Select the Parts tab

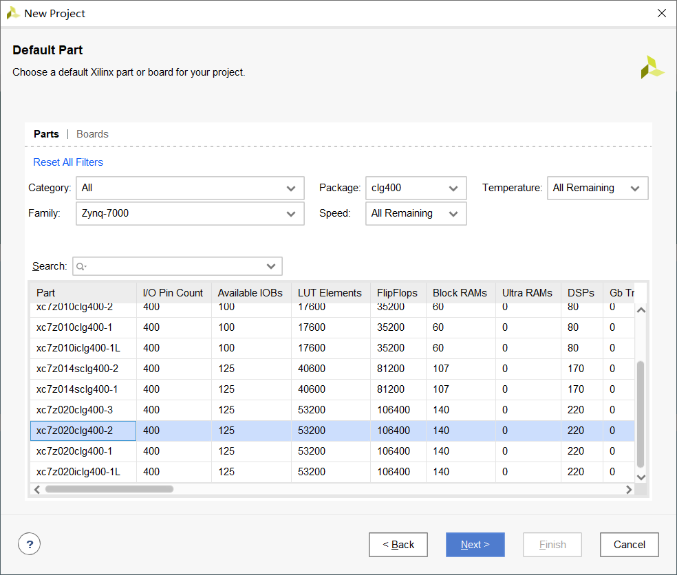(x=46, y=134)
